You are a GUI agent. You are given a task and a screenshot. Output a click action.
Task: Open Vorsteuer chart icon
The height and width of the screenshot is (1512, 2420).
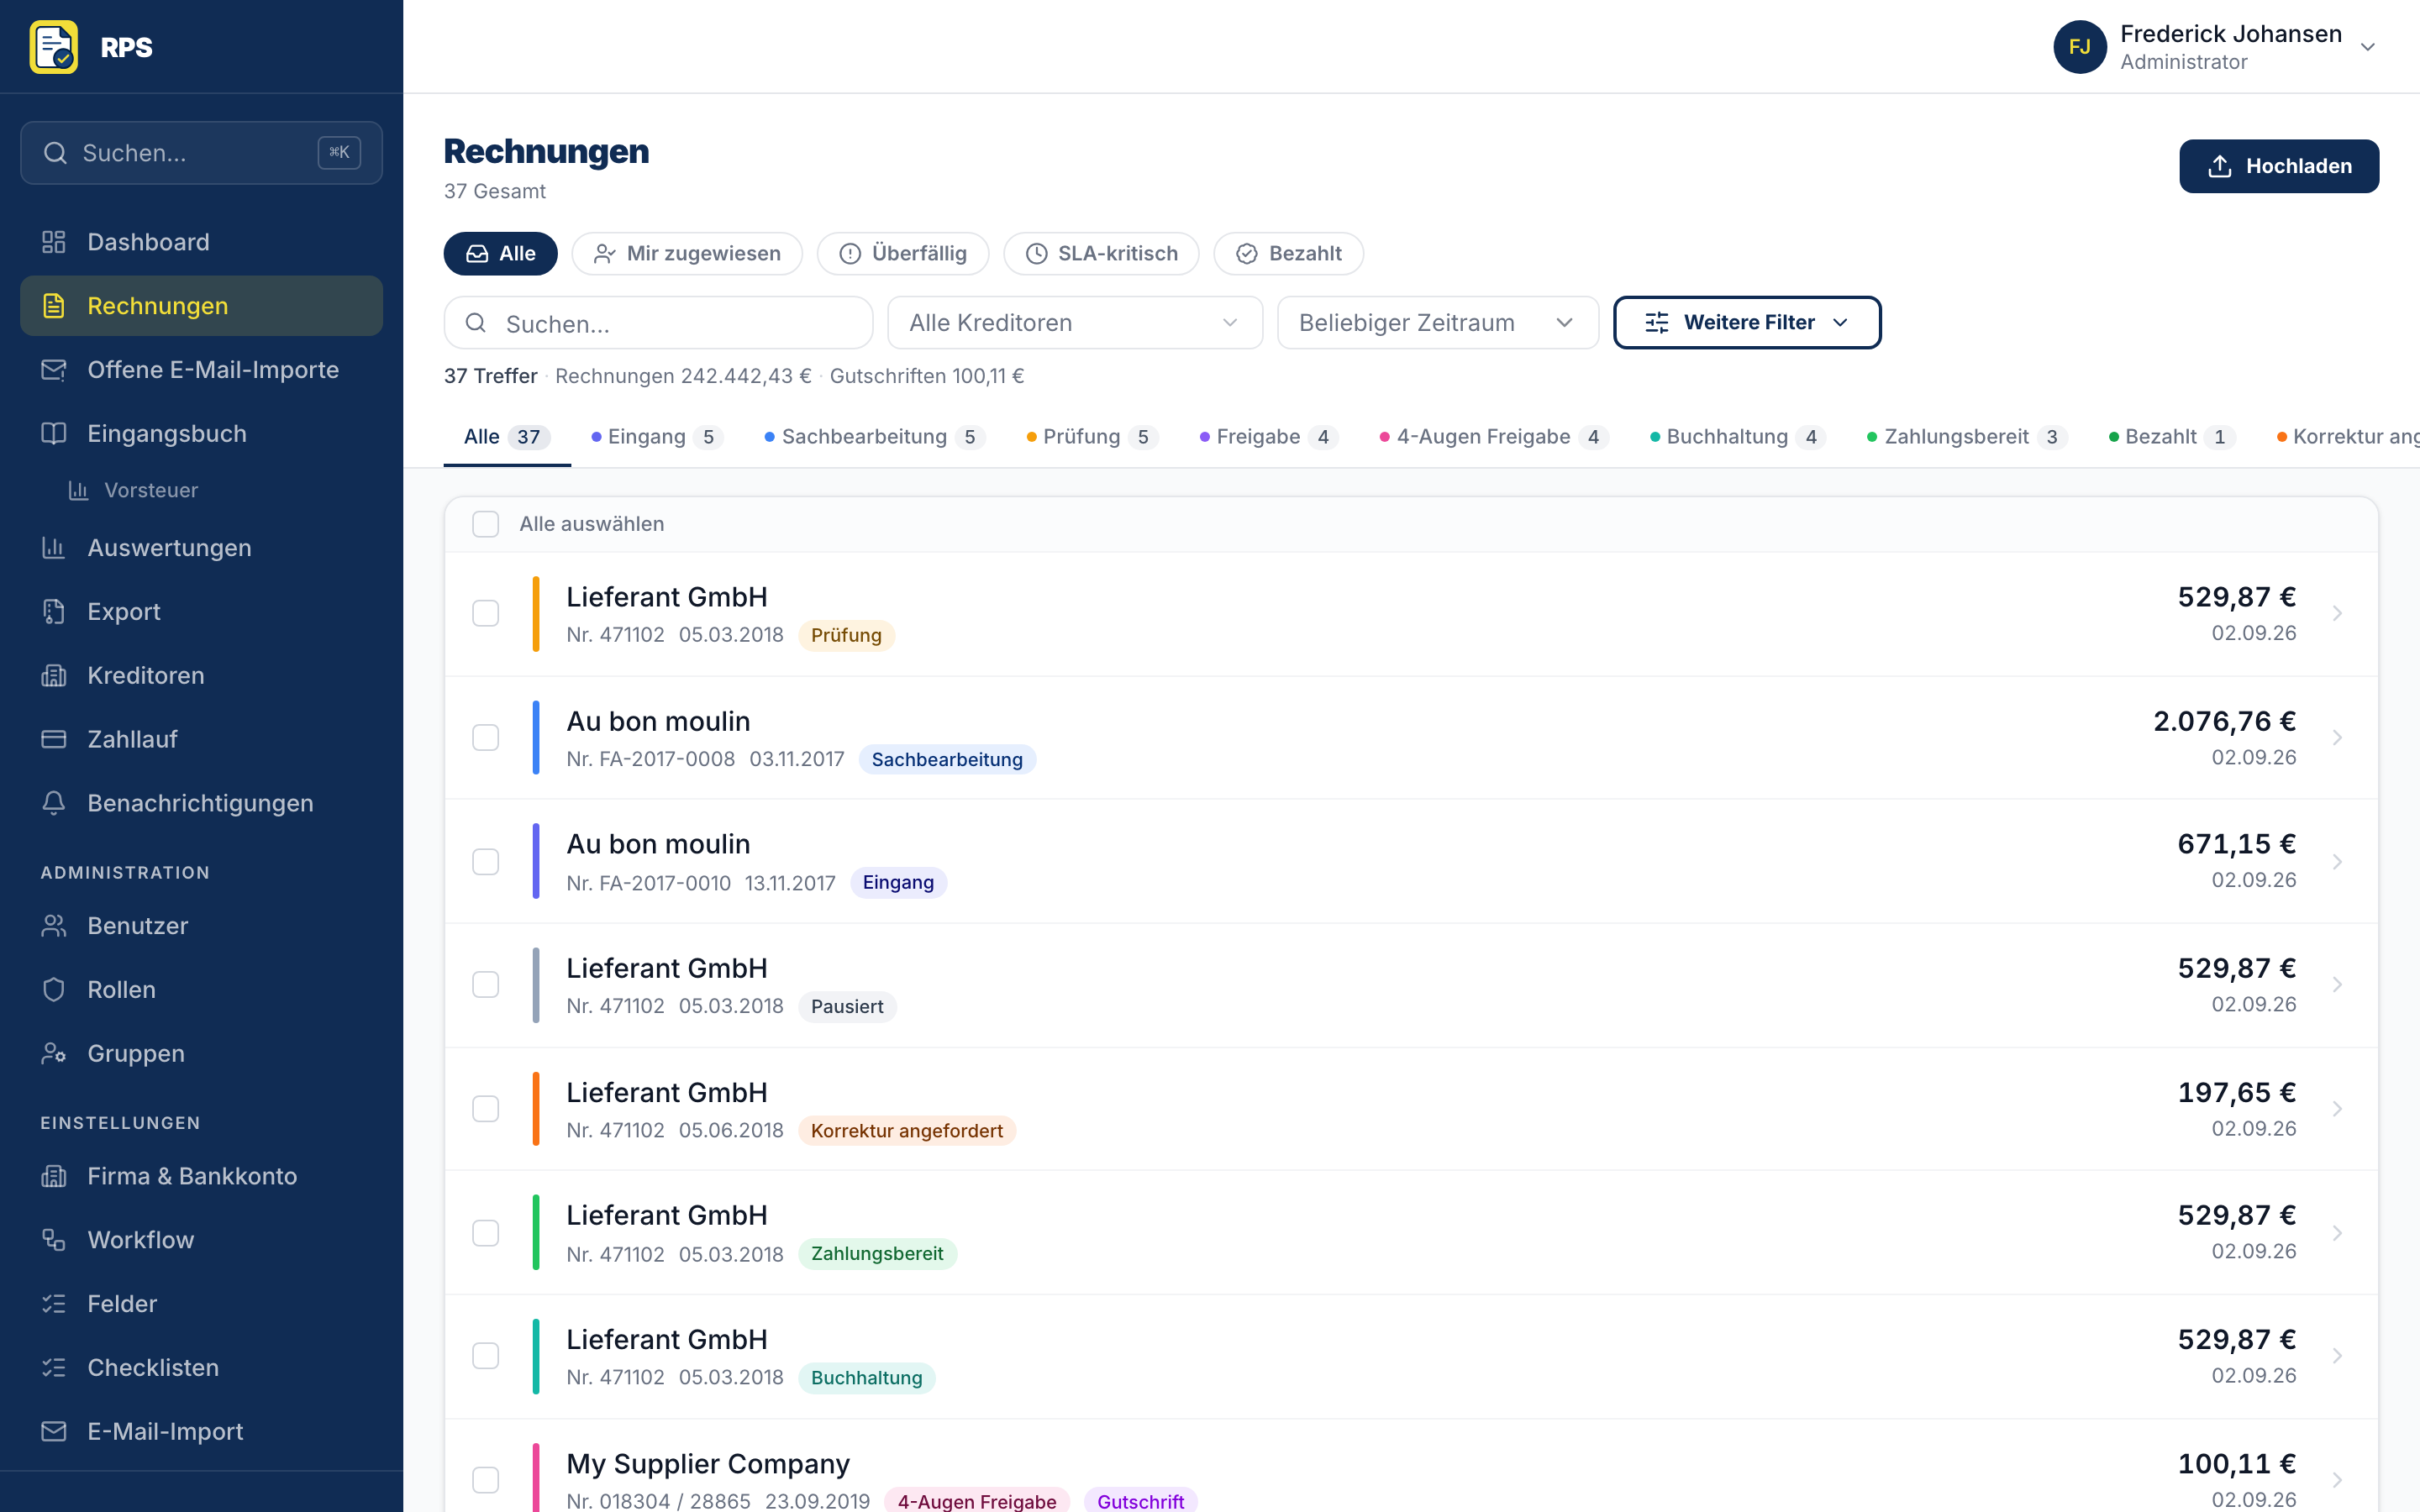click(x=79, y=490)
